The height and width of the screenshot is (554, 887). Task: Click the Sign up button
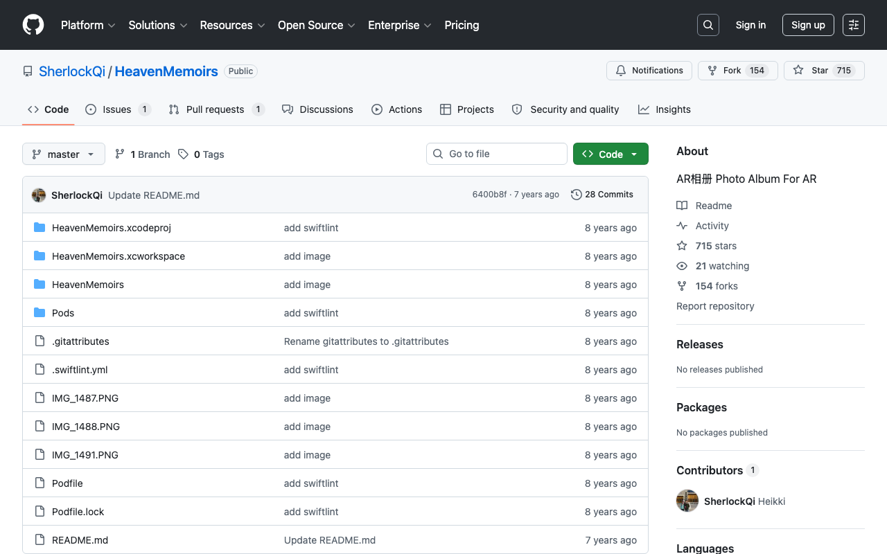(808, 25)
